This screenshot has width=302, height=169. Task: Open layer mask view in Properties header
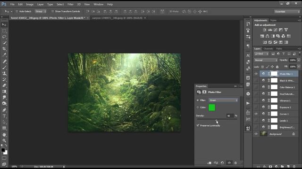(x=204, y=92)
